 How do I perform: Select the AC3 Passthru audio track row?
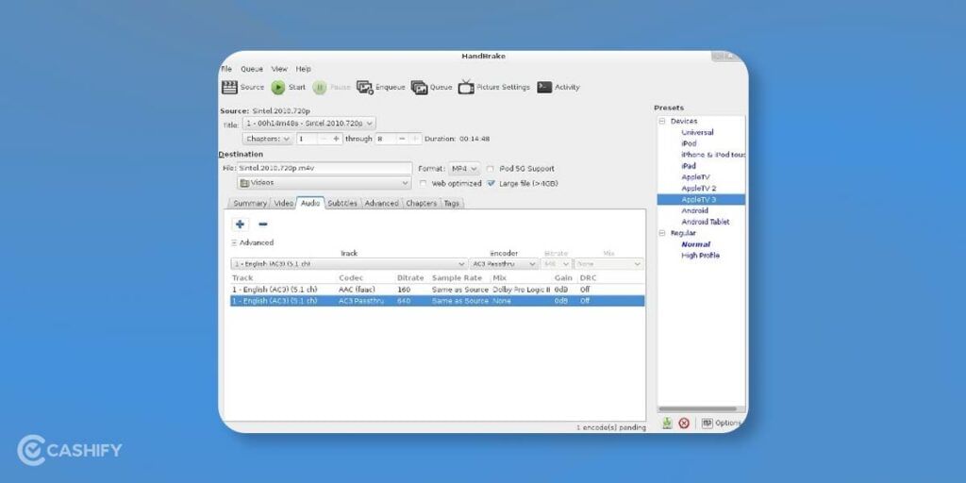pyautogui.click(x=438, y=301)
